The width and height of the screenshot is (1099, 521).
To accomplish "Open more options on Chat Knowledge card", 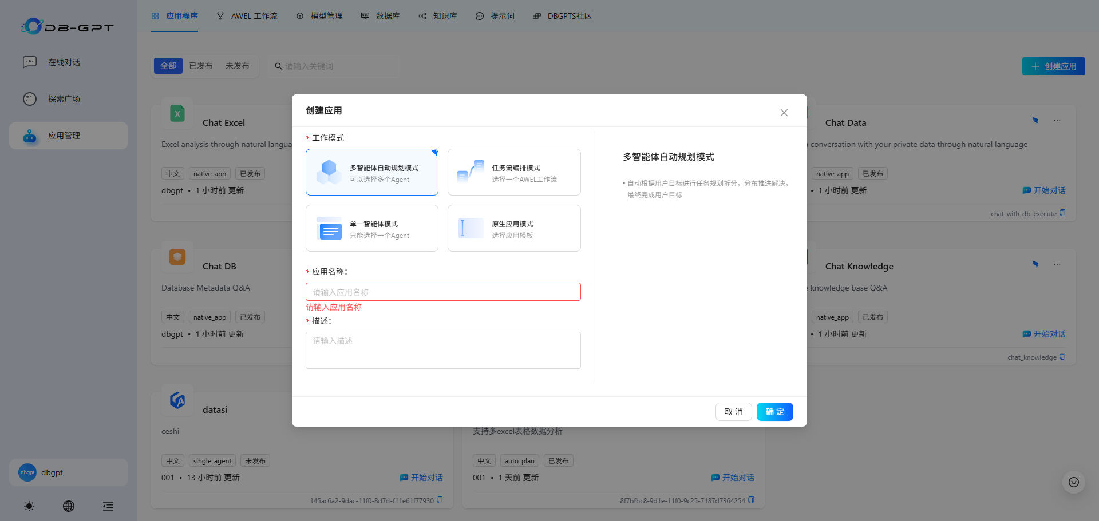I will [1057, 264].
